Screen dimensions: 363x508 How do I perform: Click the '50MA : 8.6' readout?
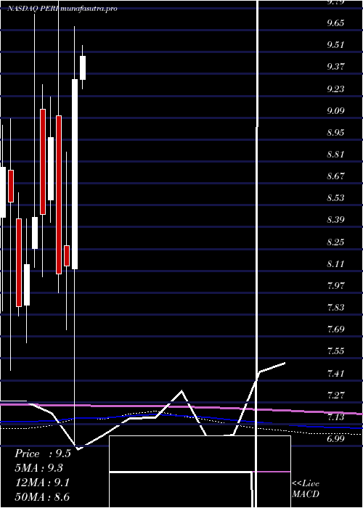pos(42,496)
